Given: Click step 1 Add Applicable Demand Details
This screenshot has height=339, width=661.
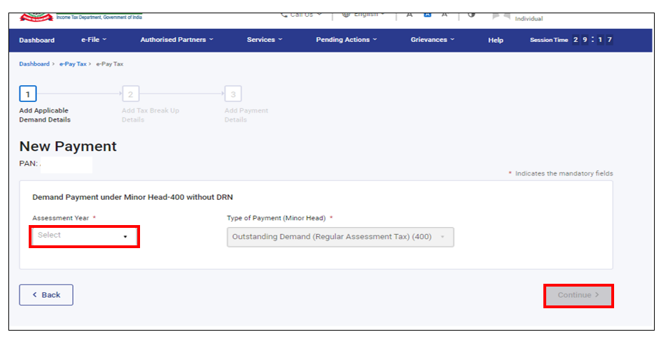Looking at the screenshot, I should [x=27, y=94].
